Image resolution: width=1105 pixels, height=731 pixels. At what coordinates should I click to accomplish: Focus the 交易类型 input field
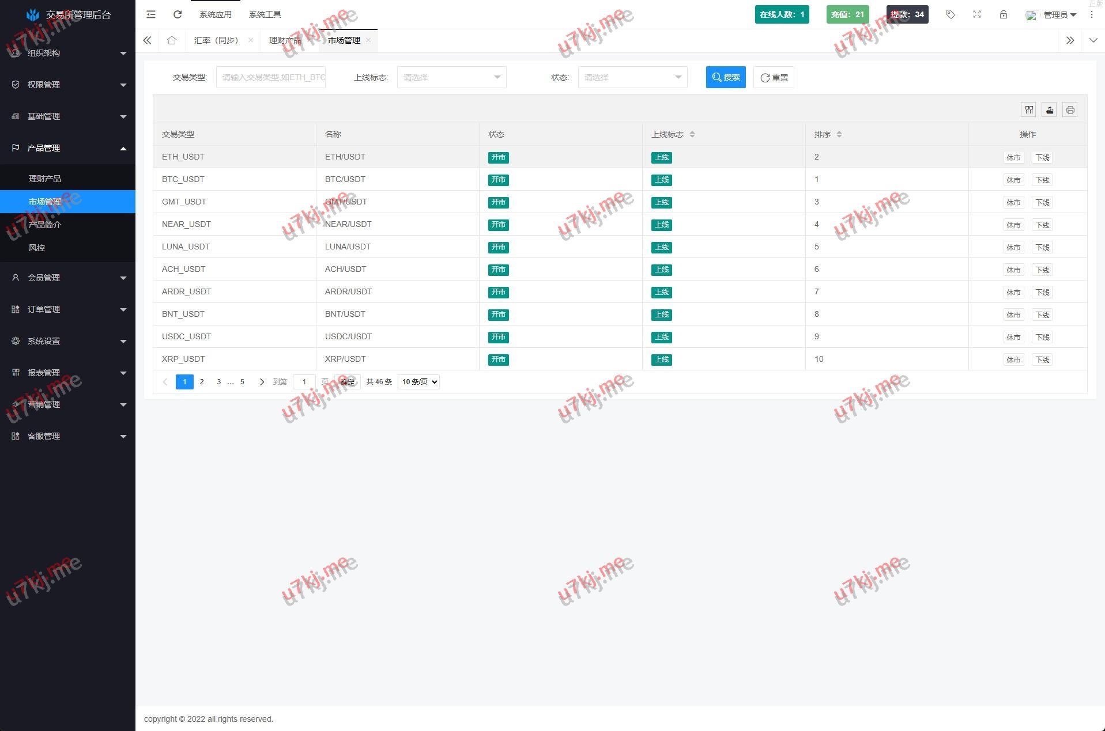tap(271, 77)
